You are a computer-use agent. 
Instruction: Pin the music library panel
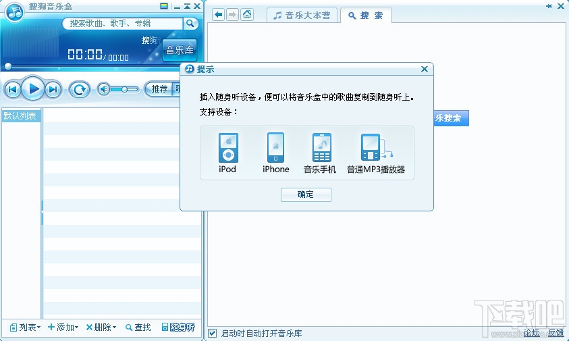point(548,6)
